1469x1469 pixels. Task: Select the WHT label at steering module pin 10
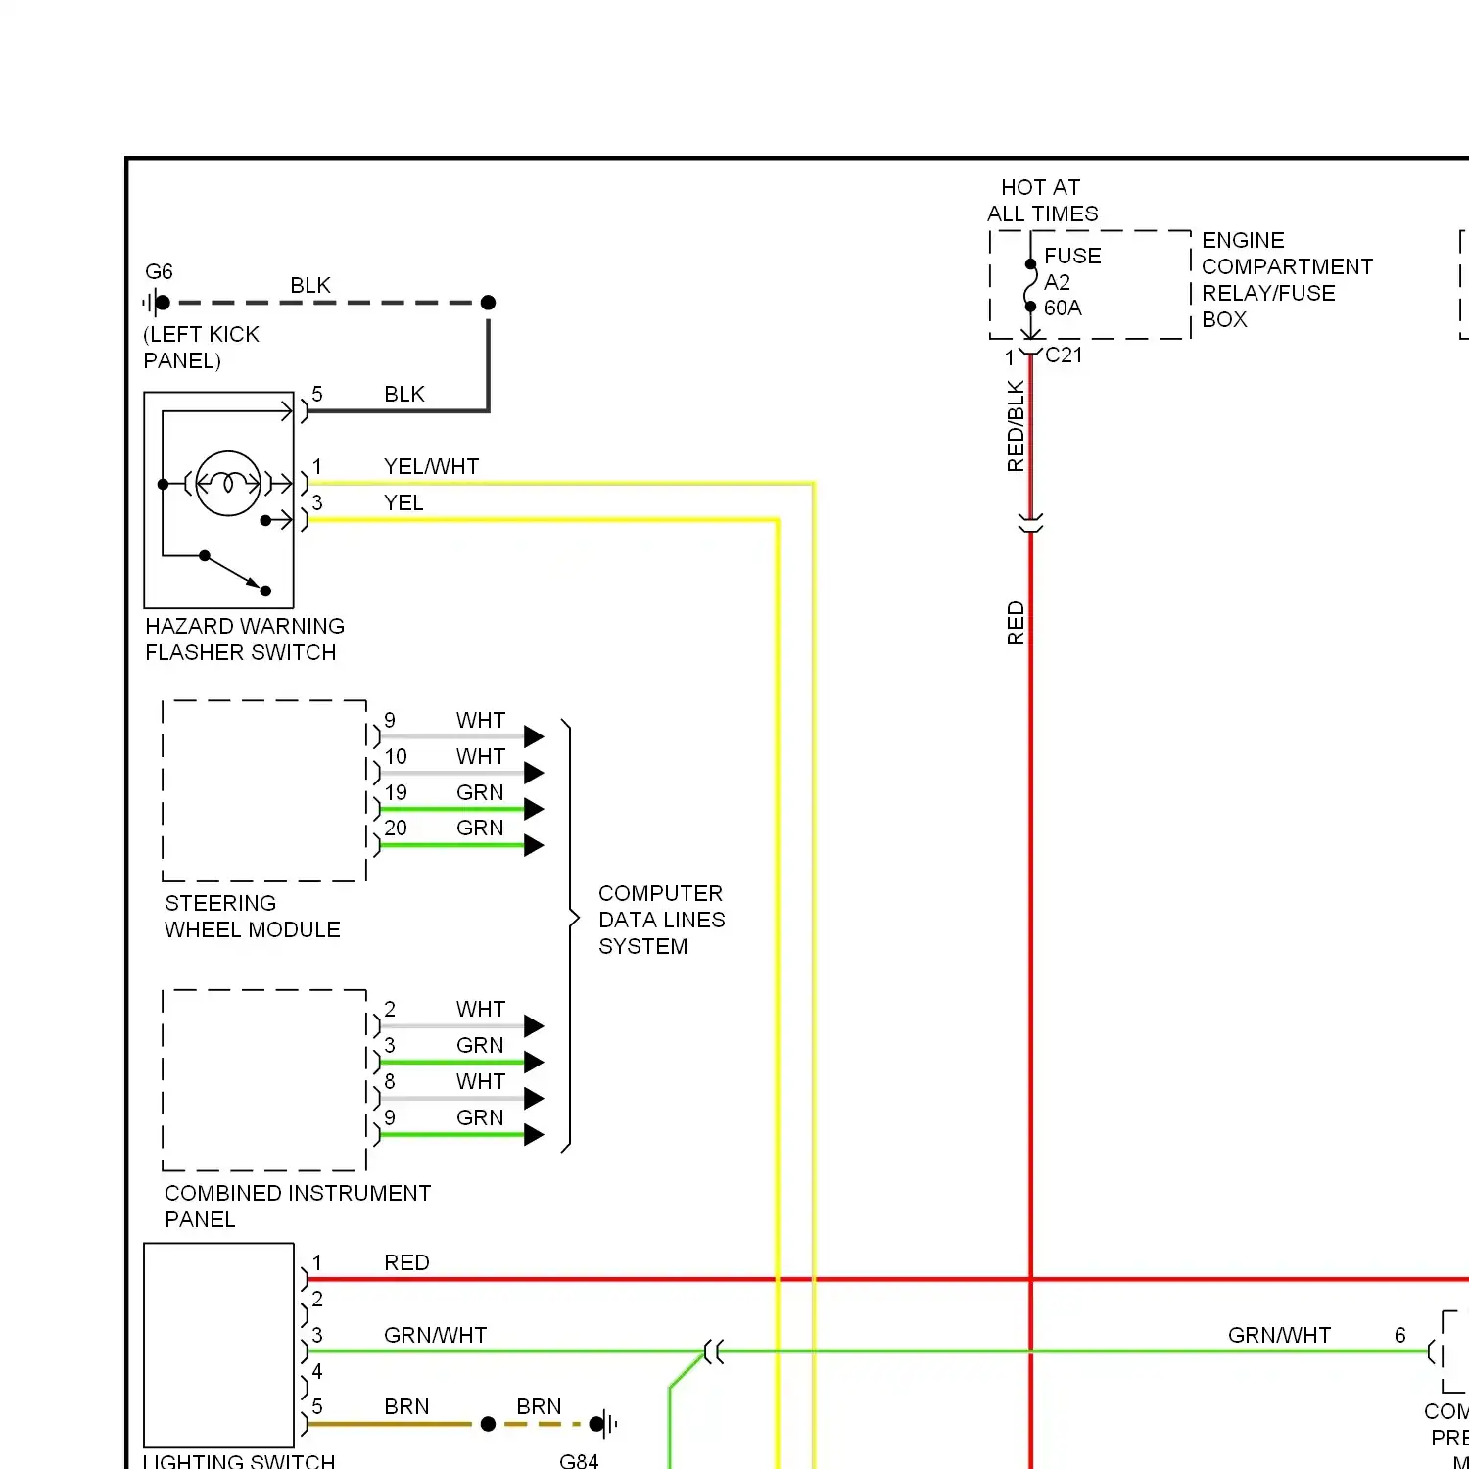point(481,756)
